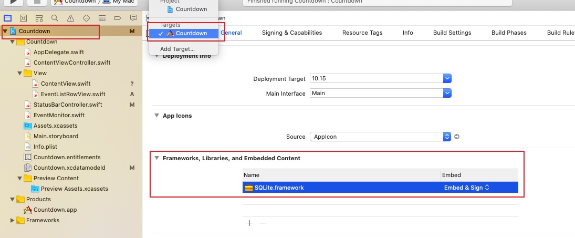This screenshot has height=238, width=575.
Task: Choose Add Target... from the popup menu
Action: pyautogui.click(x=177, y=49)
